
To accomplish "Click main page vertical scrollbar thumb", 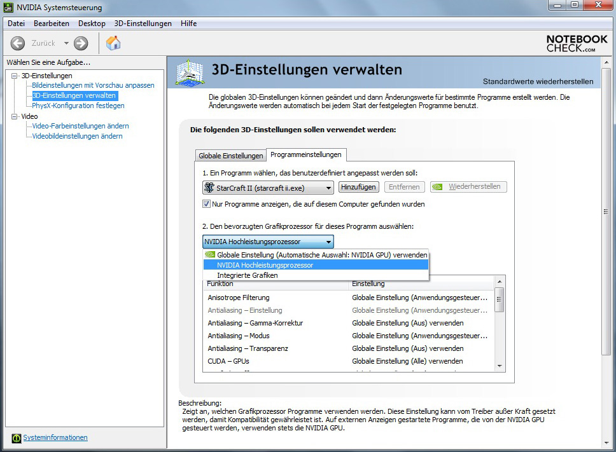I will click(x=606, y=212).
